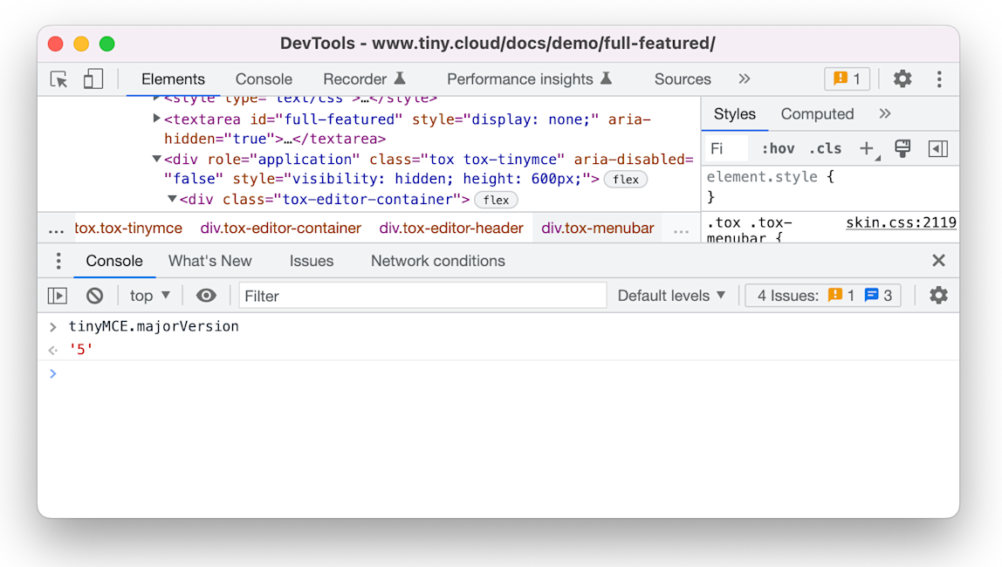Open the Sources tab
Viewport: 1002px width, 567px height.
click(x=683, y=79)
